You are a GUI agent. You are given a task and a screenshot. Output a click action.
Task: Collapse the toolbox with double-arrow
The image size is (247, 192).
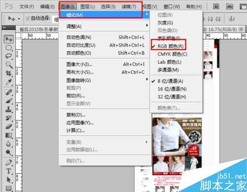[x=4, y=28]
